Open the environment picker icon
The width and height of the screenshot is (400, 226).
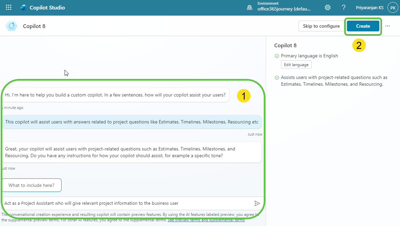(250, 7)
